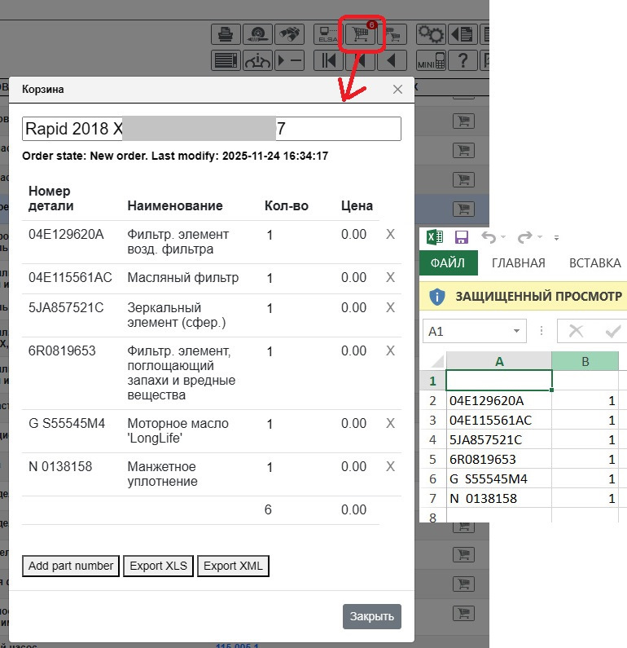Close the Корзина dialog with X
Image resolution: width=627 pixels, height=648 pixels.
point(397,90)
